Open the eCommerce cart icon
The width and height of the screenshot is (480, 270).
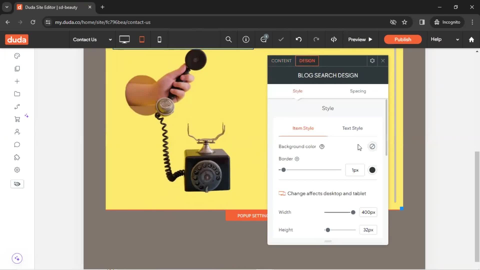point(17,119)
